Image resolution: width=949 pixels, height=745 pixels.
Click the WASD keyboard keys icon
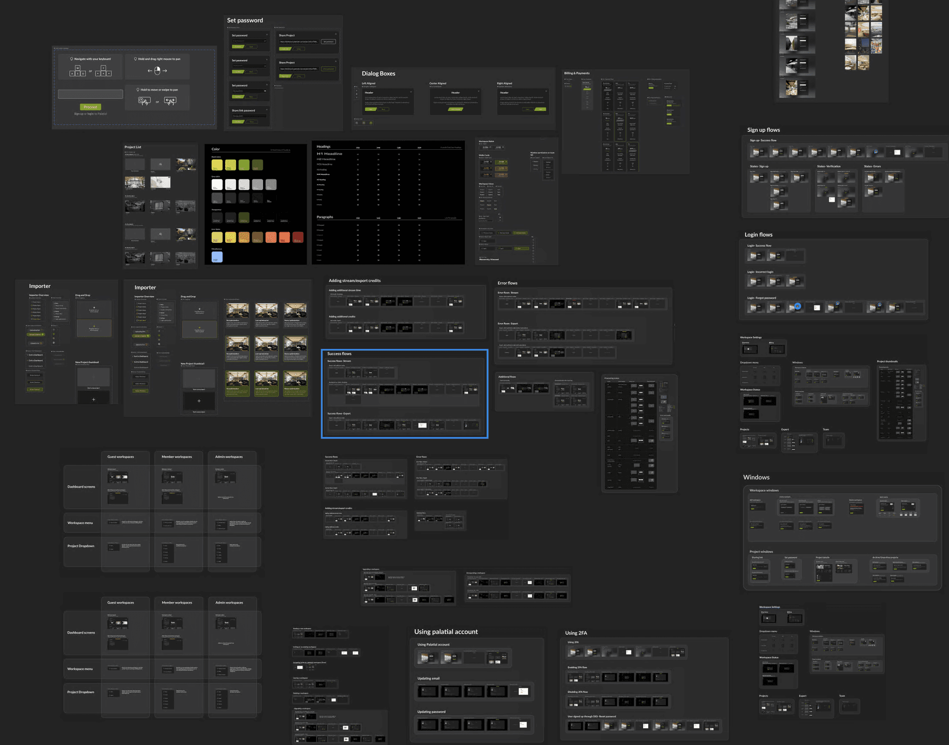click(x=77, y=71)
